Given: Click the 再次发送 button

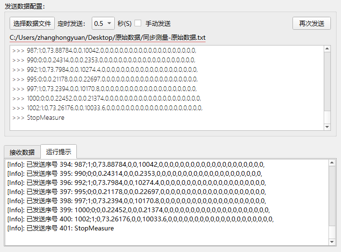Looking at the screenshot, I should [x=311, y=23].
